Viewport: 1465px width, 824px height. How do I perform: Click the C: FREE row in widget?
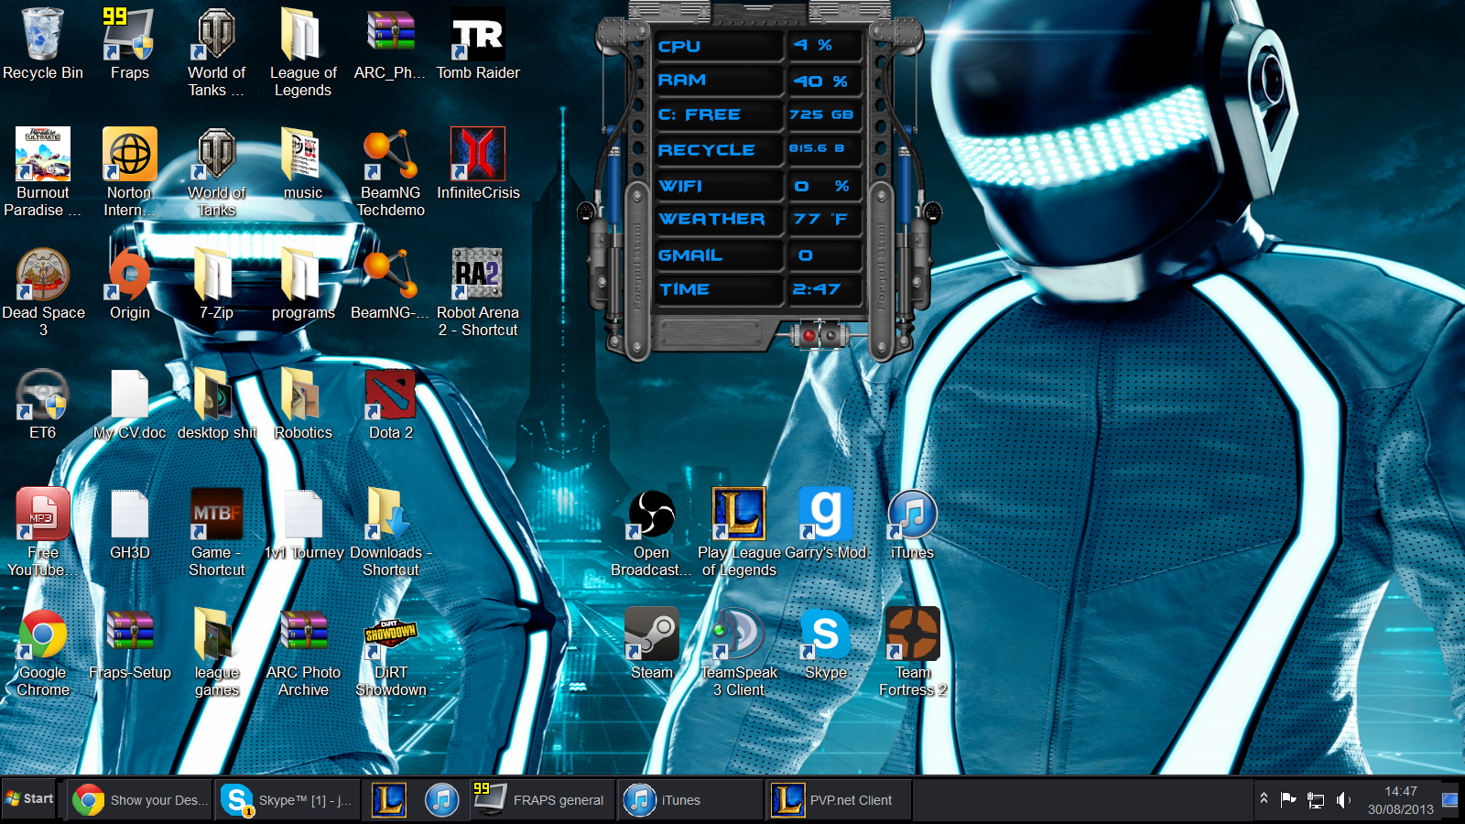tap(759, 114)
